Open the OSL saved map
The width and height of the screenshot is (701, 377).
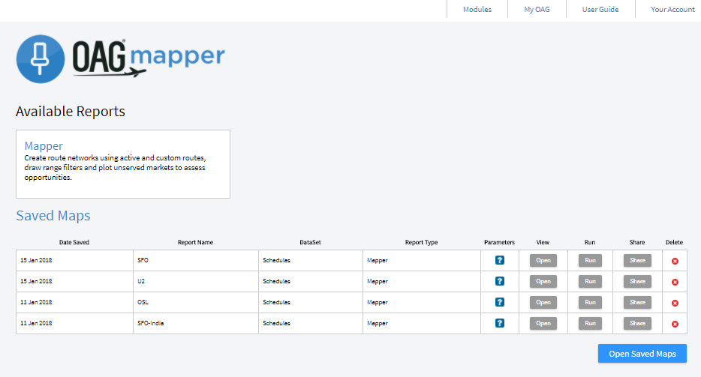543,302
